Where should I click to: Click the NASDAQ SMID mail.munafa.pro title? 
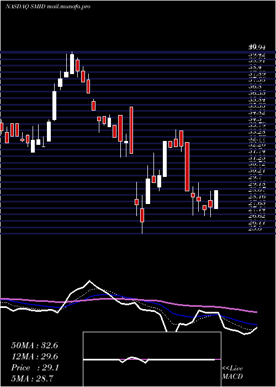(x=48, y=7)
